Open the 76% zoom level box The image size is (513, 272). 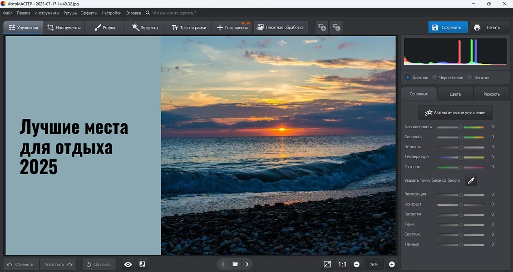[374, 264]
